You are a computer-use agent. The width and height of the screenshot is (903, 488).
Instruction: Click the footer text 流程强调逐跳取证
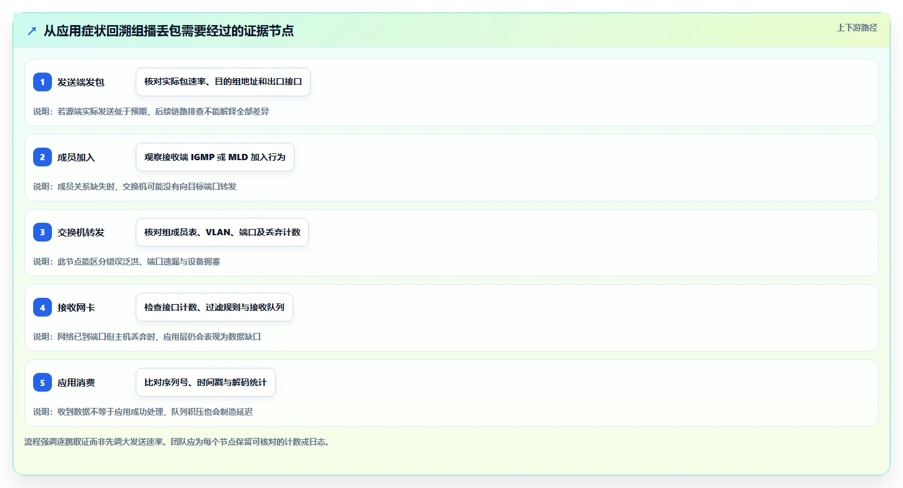pyautogui.click(x=177, y=442)
